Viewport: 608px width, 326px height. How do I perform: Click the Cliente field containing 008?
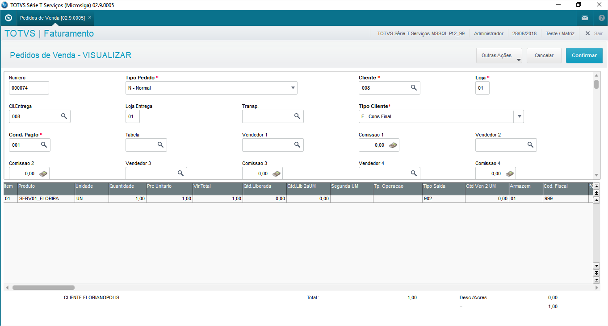click(x=390, y=88)
